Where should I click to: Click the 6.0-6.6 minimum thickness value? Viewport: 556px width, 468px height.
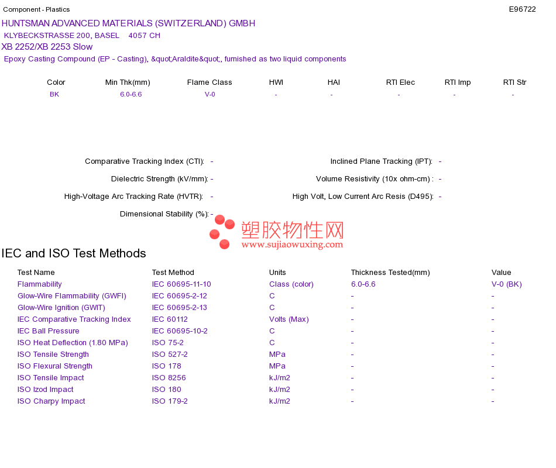point(131,94)
